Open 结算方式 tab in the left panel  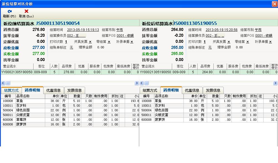pyautogui.click(x=11, y=90)
